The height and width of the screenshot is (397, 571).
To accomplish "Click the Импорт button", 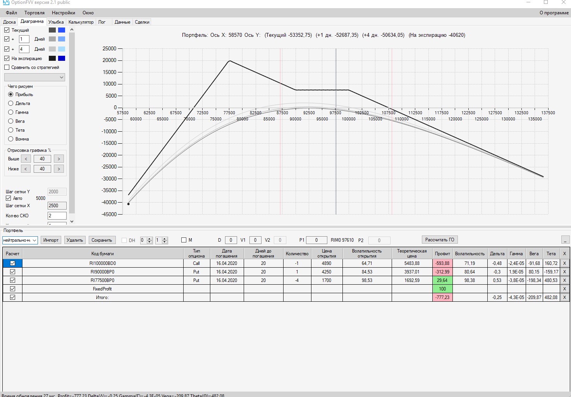I will coord(51,240).
